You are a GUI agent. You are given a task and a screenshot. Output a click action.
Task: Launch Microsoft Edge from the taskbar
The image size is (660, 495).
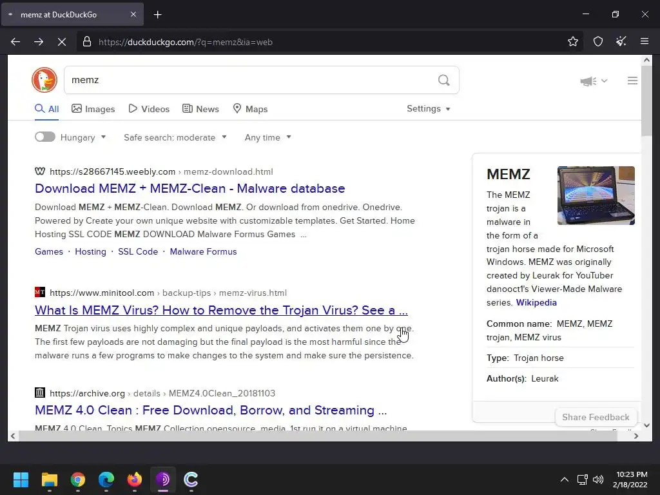(106, 480)
